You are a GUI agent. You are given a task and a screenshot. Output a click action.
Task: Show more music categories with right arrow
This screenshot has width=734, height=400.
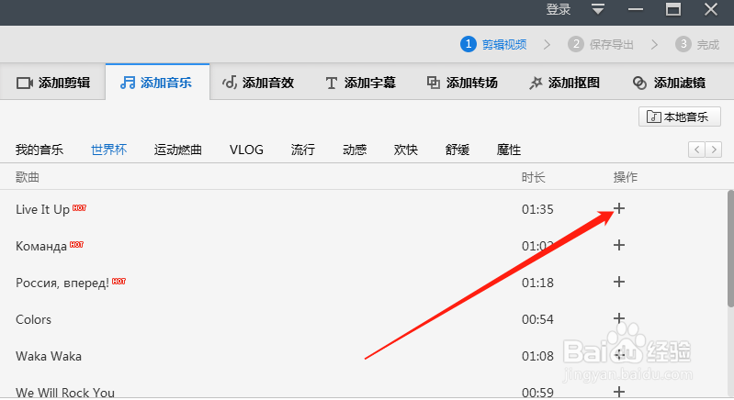point(714,150)
